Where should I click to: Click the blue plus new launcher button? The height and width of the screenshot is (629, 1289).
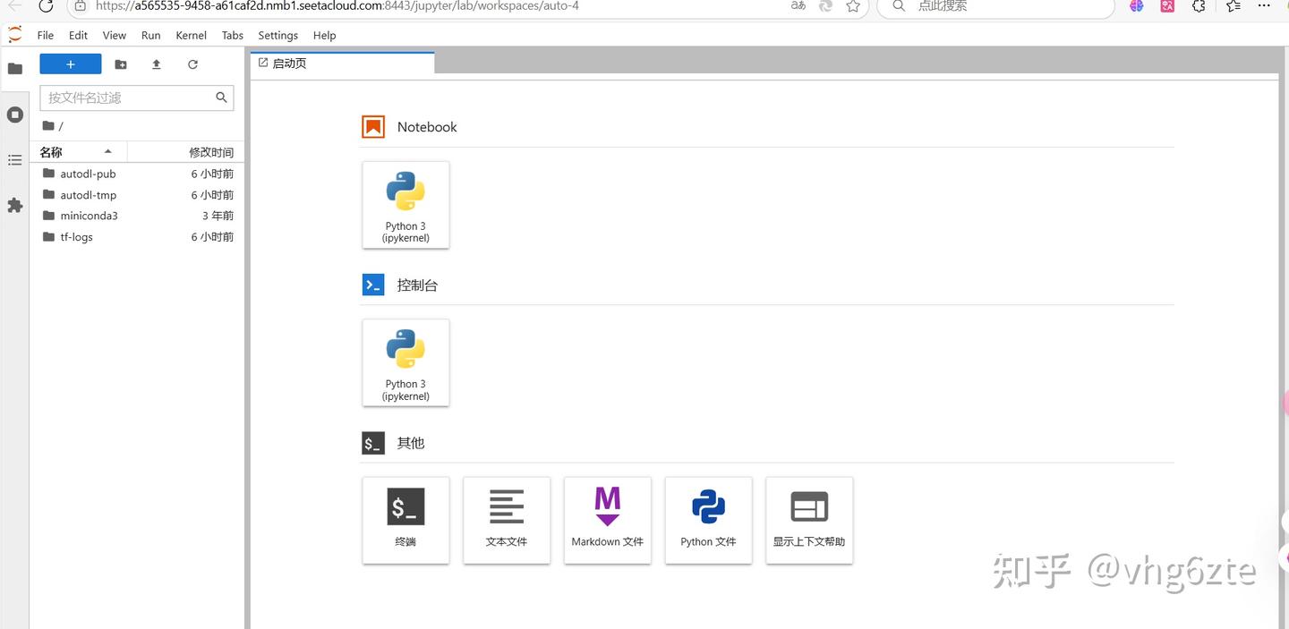tap(71, 64)
